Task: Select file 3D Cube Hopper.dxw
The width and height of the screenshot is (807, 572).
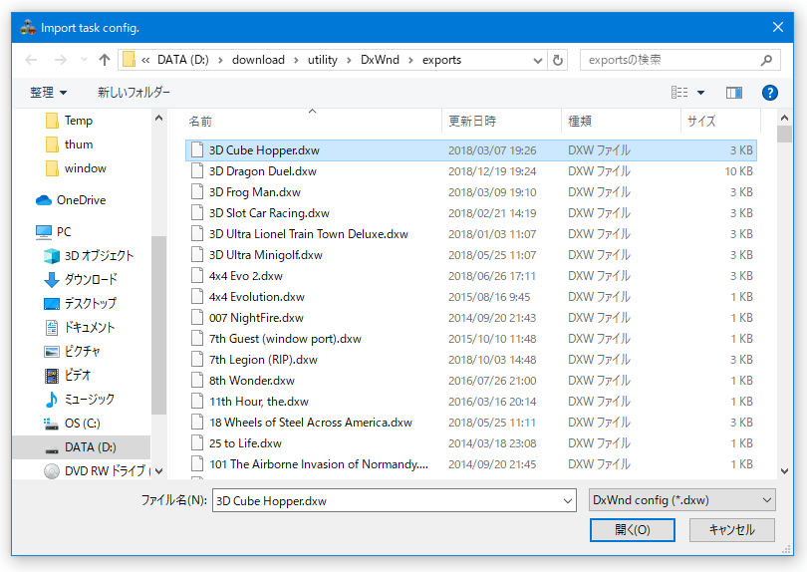Action: (x=471, y=150)
